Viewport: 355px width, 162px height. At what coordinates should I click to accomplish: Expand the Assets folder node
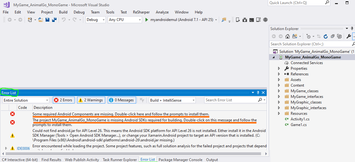coord(279,80)
